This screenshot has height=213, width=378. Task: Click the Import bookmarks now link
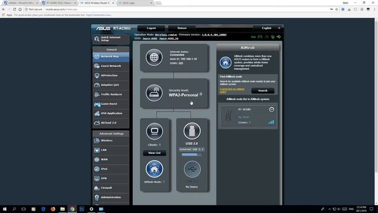point(99,15)
